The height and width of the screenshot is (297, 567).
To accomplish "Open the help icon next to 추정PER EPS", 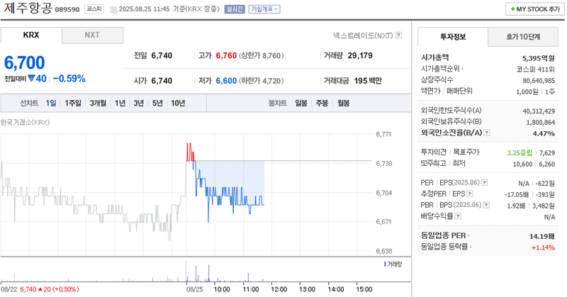I will pyautogui.click(x=470, y=194).
